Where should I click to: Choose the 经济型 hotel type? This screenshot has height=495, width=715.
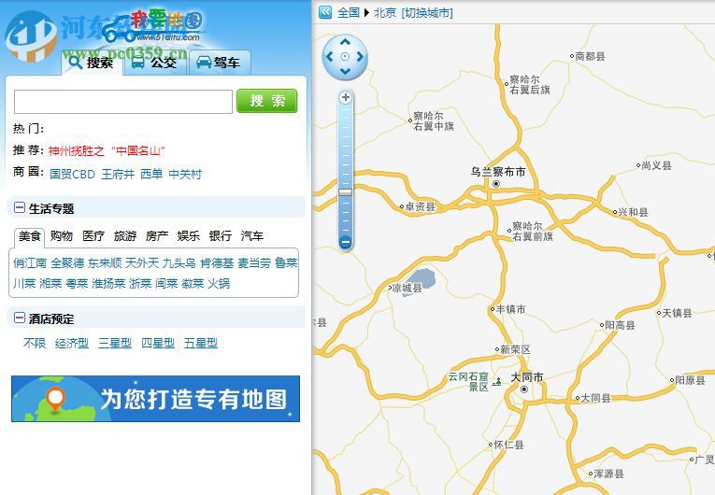click(72, 343)
